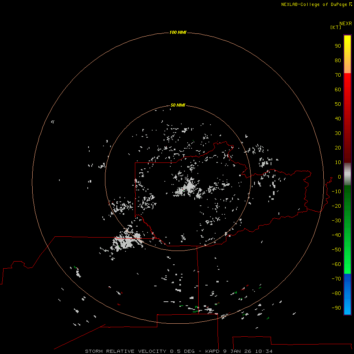Viewport: 354px width, 354px height.
Task: Click the 50 value on velocity scale
Action: tap(338, 104)
